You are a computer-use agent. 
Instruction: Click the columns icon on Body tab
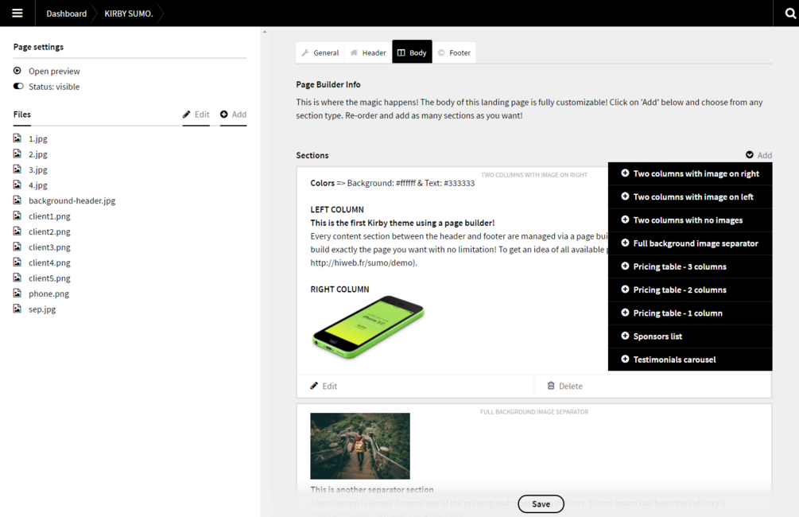click(401, 52)
